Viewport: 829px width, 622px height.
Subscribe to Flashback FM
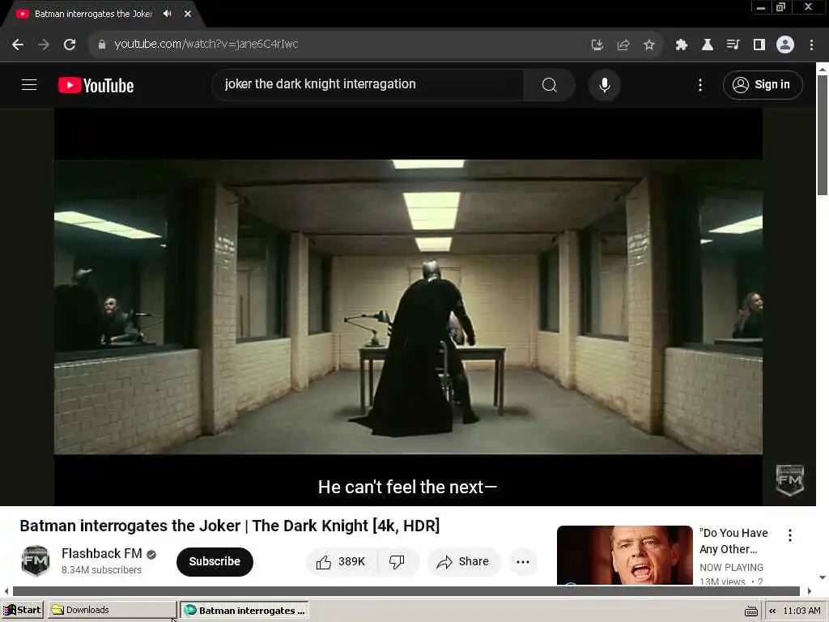tap(215, 561)
